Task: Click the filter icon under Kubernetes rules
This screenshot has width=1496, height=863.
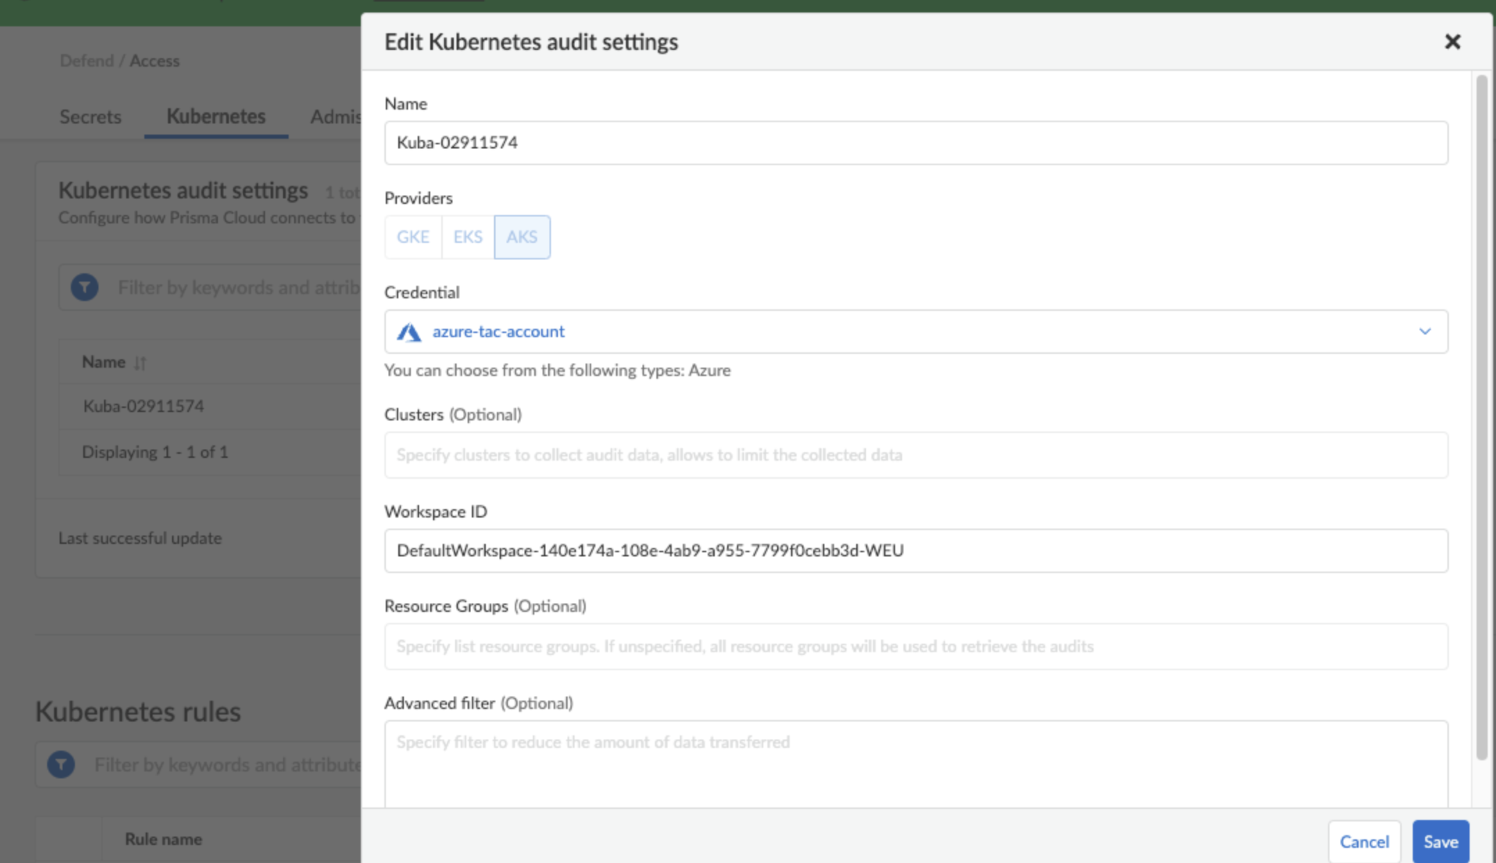Action: pos(61,764)
